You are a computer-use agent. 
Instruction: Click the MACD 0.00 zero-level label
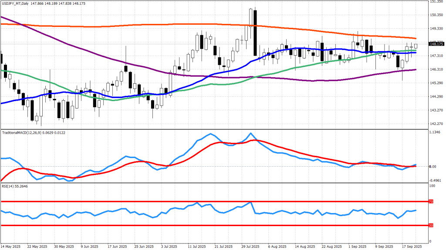point(433,167)
